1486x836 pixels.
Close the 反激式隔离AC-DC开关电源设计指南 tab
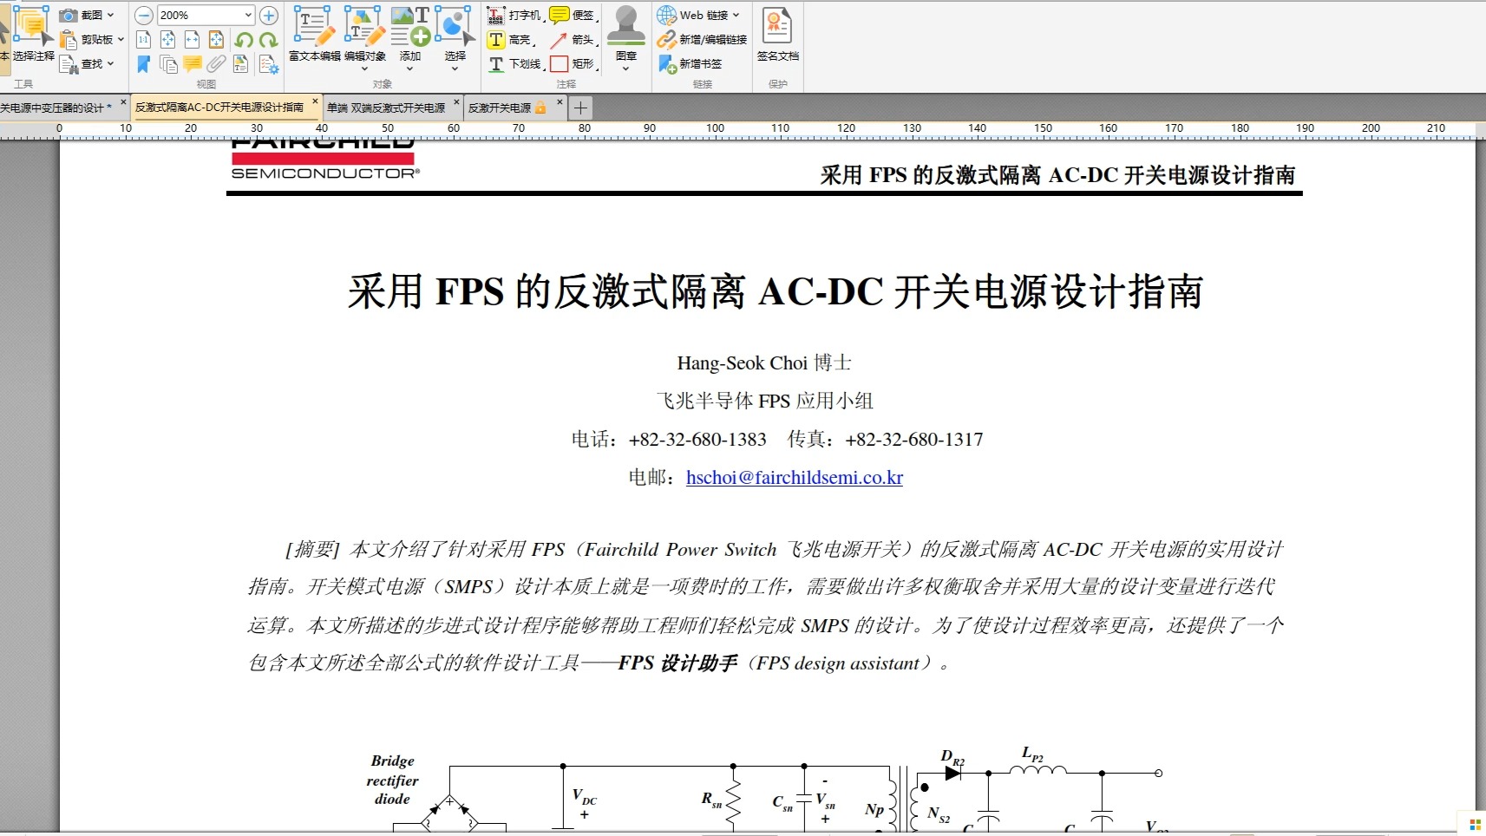coord(315,102)
